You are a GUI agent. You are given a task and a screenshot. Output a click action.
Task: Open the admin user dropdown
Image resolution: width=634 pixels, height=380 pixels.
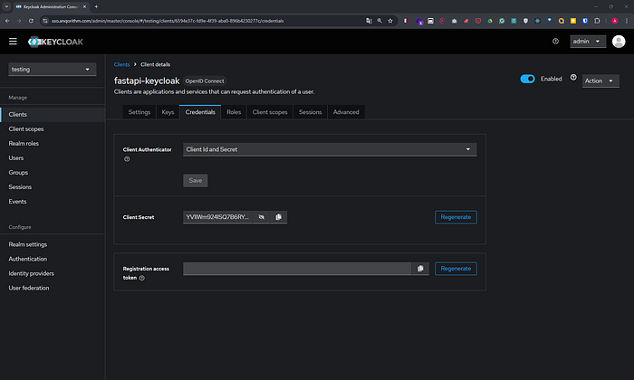[588, 42]
